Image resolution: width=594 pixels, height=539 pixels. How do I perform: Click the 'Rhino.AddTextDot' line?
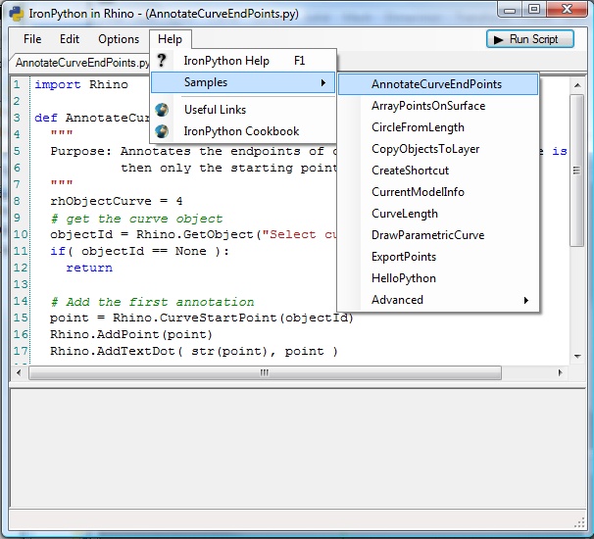[x=193, y=351]
